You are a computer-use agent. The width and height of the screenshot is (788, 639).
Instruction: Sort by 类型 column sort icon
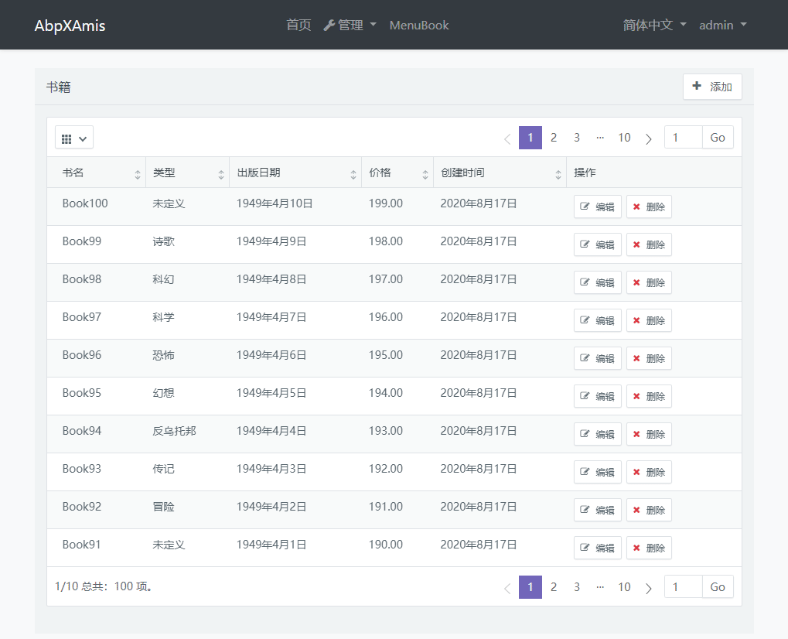click(221, 175)
